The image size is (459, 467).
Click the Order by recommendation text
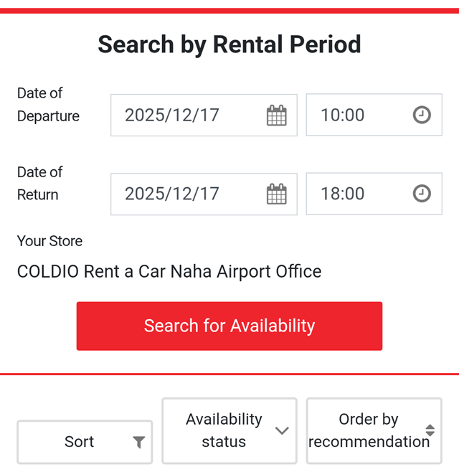click(x=369, y=430)
